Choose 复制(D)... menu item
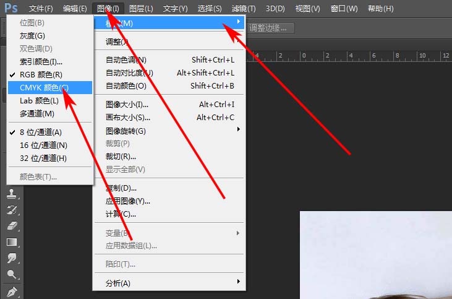The image size is (452, 299). tap(169, 188)
